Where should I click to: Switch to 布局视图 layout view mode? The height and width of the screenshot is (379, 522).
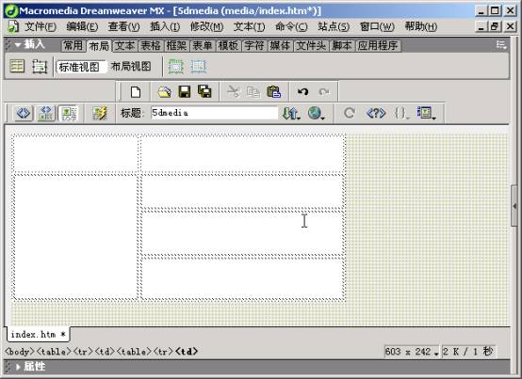(x=131, y=67)
